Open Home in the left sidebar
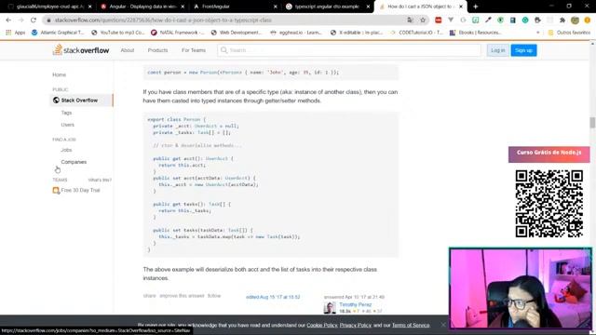This screenshot has width=596, height=335. [x=60, y=74]
